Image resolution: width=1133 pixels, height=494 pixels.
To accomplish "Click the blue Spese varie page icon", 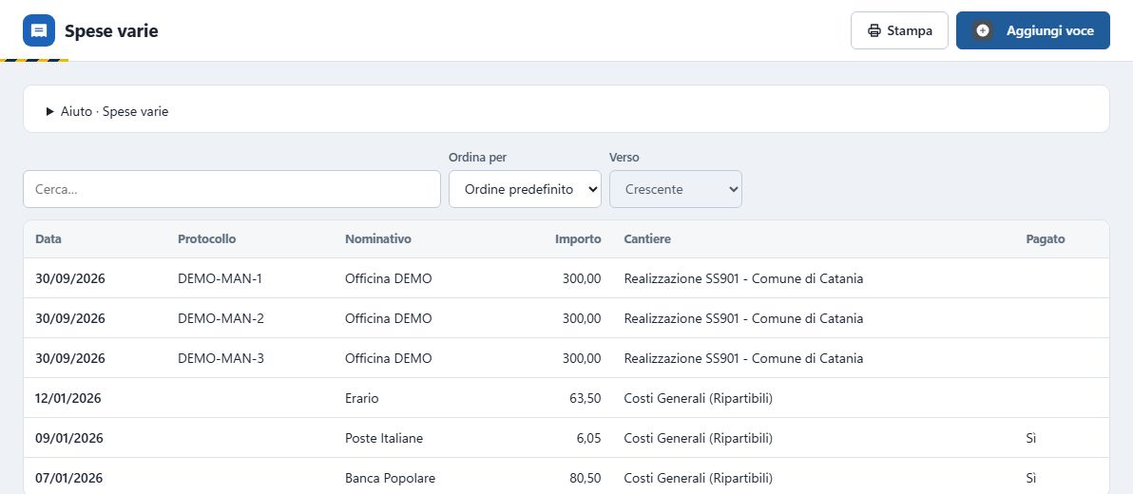I will tap(39, 31).
